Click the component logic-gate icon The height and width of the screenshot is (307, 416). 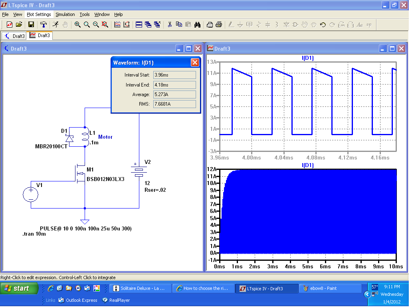coord(295,25)
